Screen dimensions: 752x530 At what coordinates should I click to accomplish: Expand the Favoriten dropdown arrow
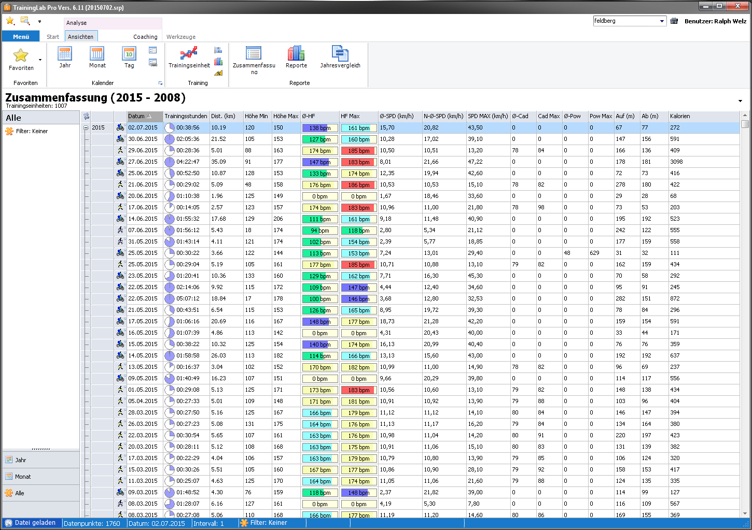tap(40, 60)
